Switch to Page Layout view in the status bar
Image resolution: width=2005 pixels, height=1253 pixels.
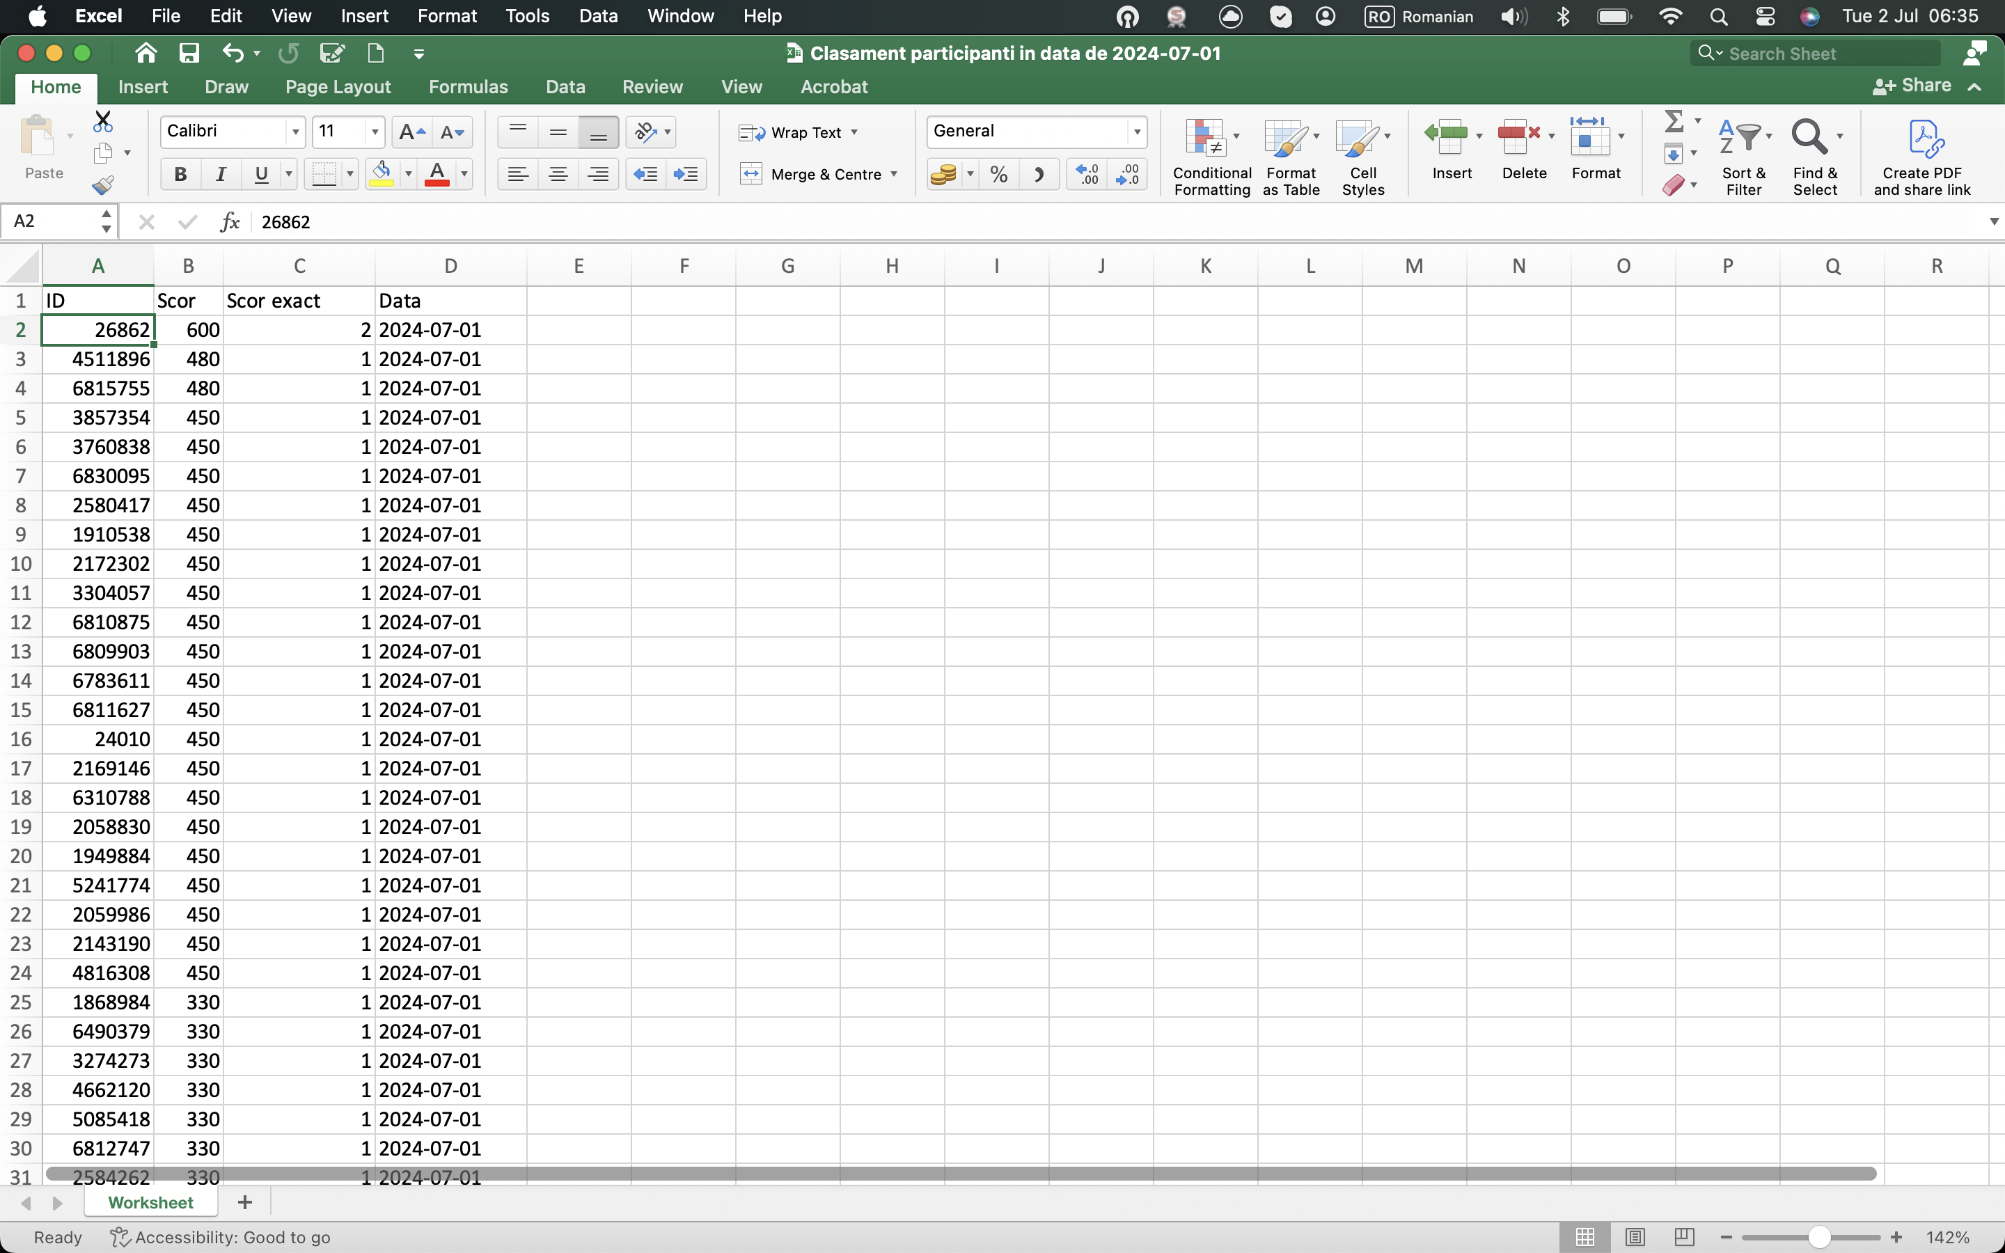coord(1635,1236)
